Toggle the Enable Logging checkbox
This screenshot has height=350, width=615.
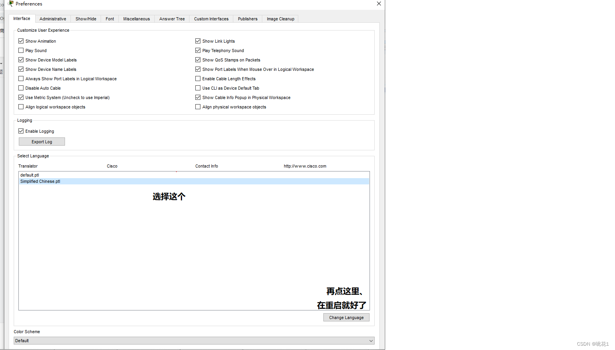(x=21, y=131)
